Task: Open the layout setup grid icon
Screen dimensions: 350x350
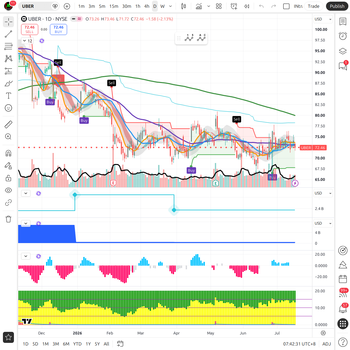Action: point(219,6)
